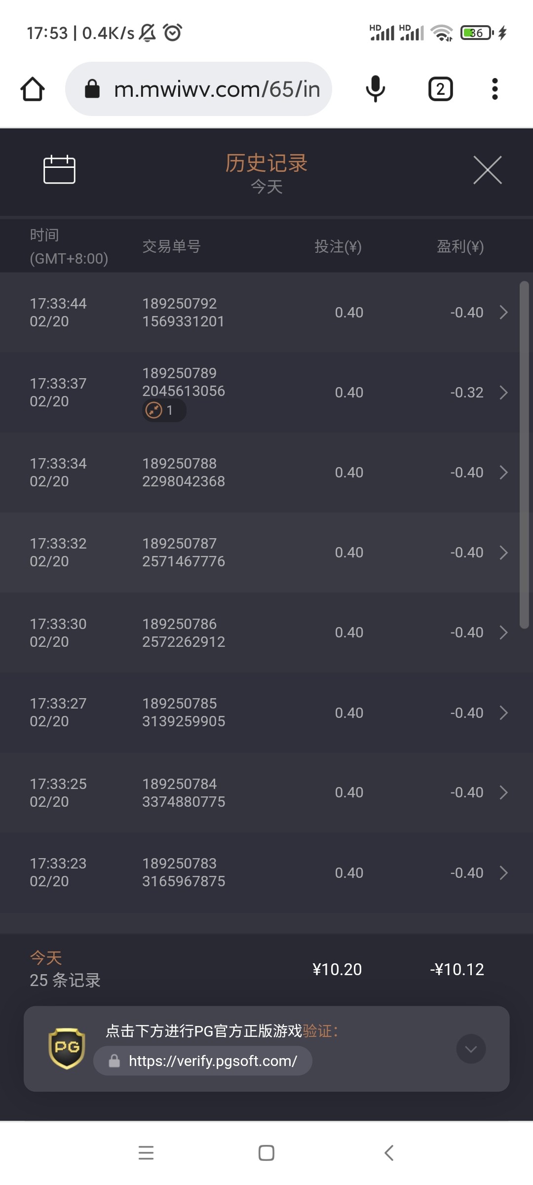Viewport: 533px width, 1185px height.
Task: Click the history list scrollbar
Action: (x=524, y=454)
